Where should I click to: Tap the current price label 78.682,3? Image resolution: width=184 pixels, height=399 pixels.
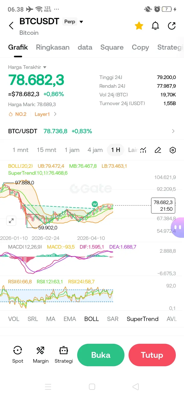(163, 205)
